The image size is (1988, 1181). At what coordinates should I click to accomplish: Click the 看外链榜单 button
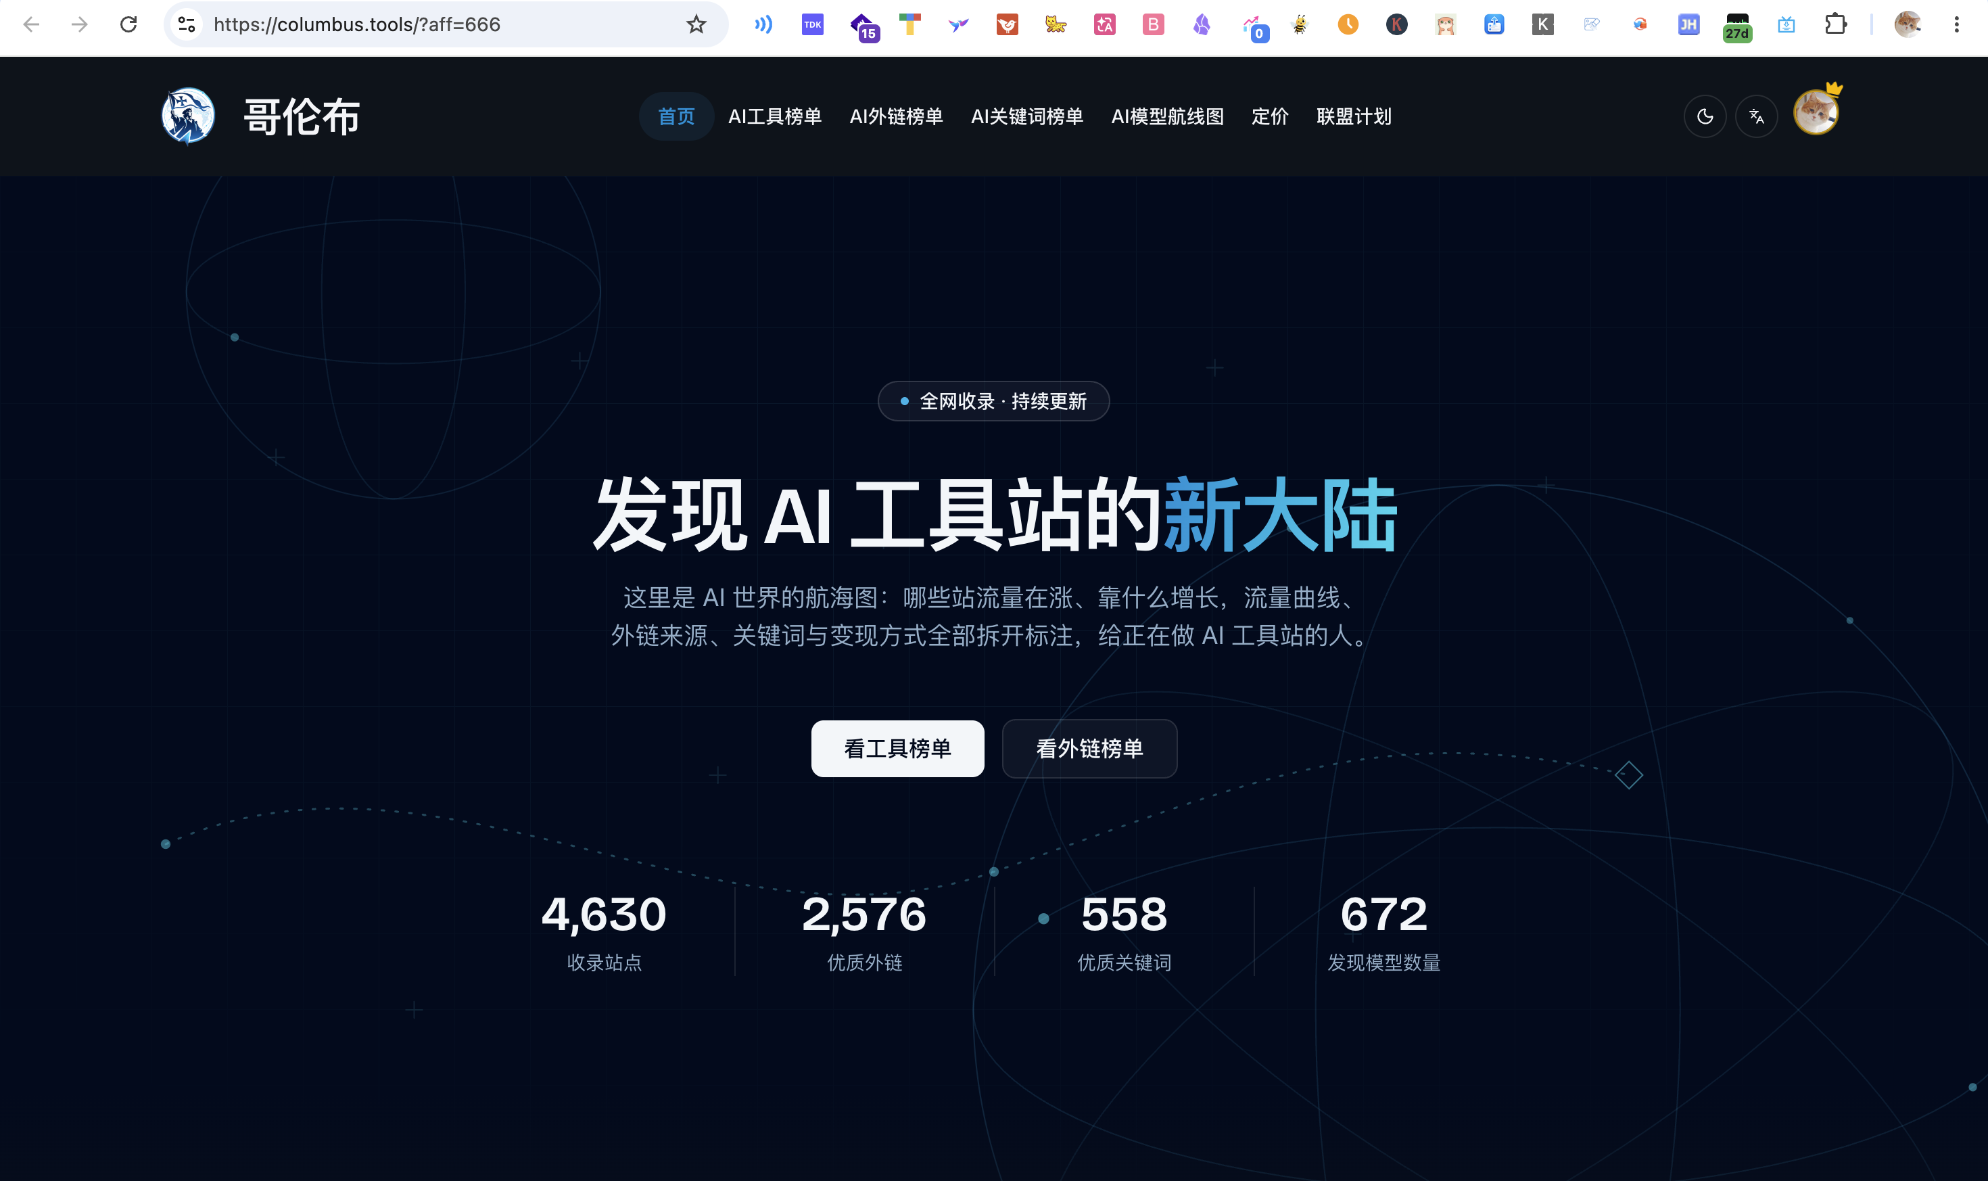1089,749
